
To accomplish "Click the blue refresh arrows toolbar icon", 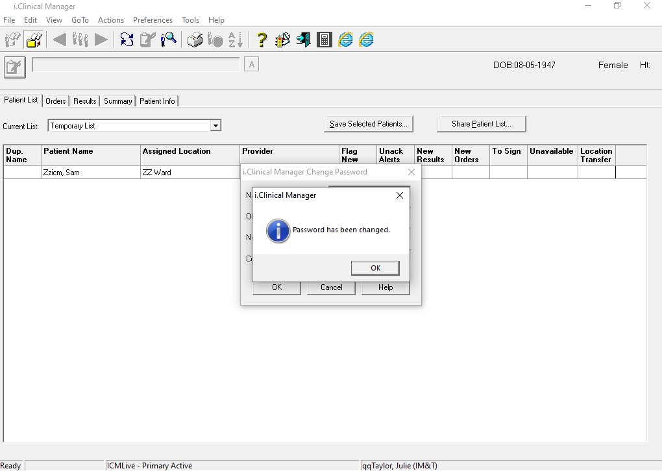I will pos(127,40).
